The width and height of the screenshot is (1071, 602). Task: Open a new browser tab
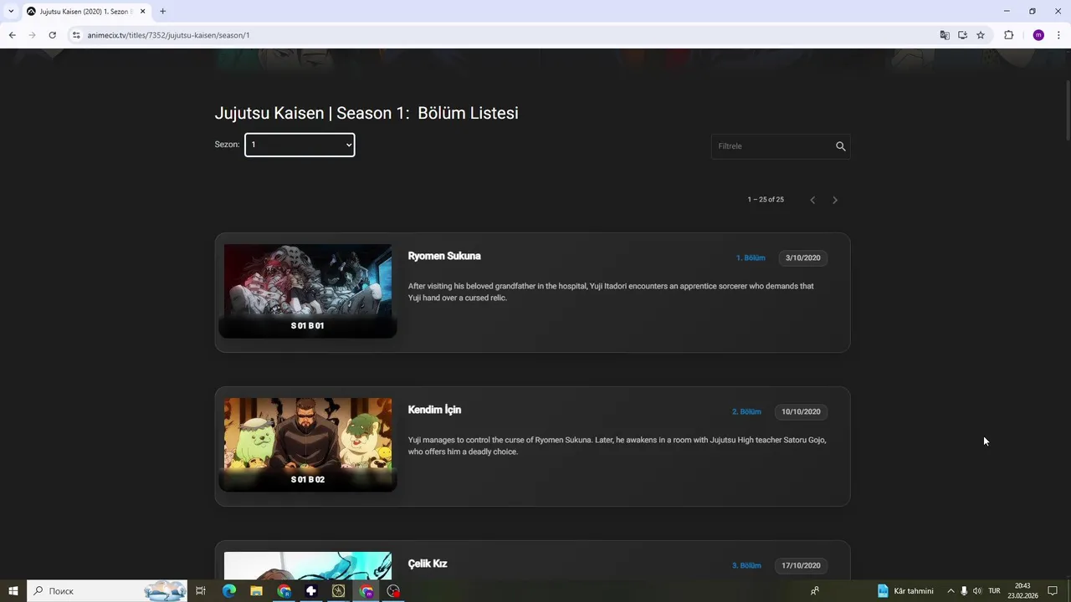tap(162, 12)
